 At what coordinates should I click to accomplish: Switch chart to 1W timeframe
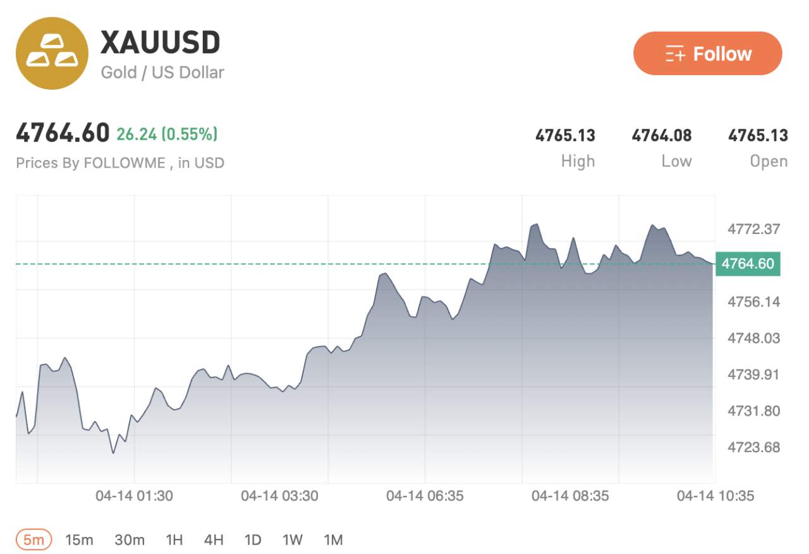point(292,539)
